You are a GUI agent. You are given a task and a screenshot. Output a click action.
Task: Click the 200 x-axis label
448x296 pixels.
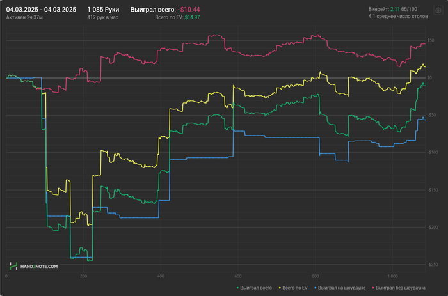click(x=83, y=276)
